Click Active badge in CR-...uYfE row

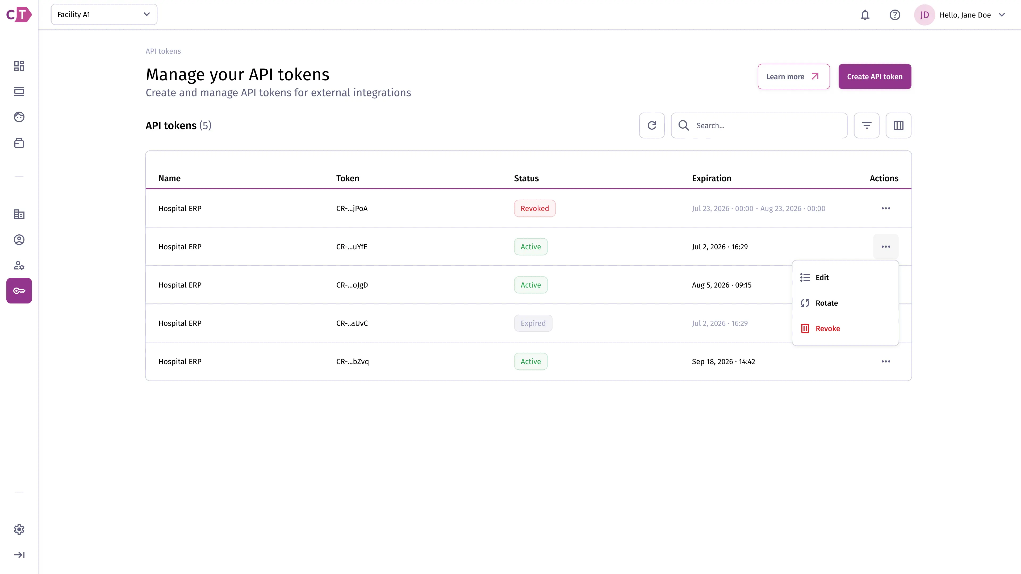pyautogui.click(x=531, y=247)
